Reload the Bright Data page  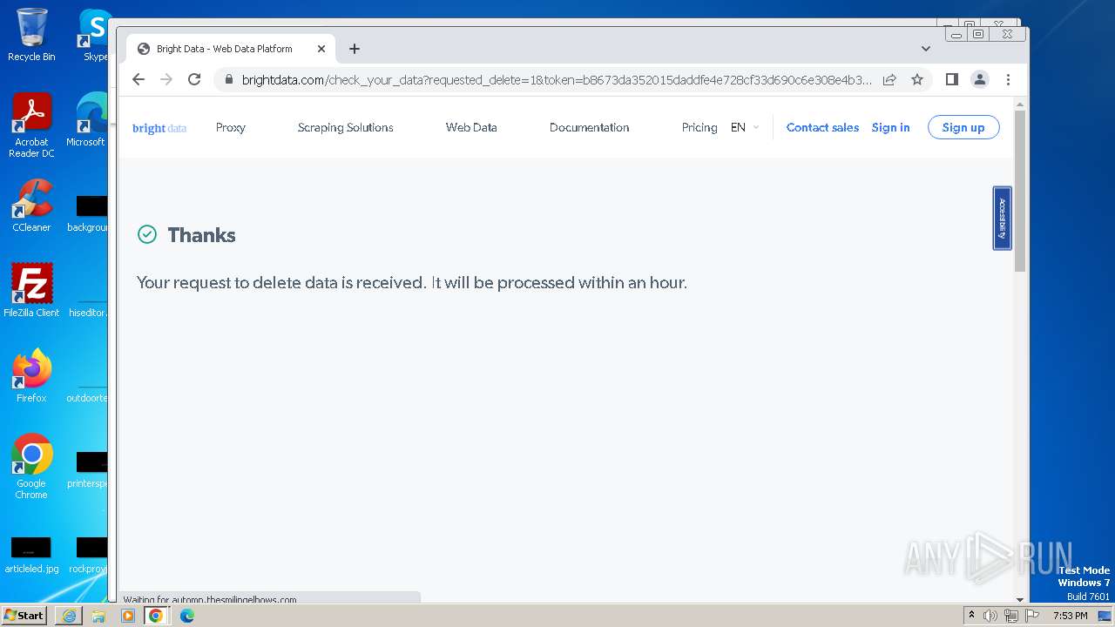194,79
